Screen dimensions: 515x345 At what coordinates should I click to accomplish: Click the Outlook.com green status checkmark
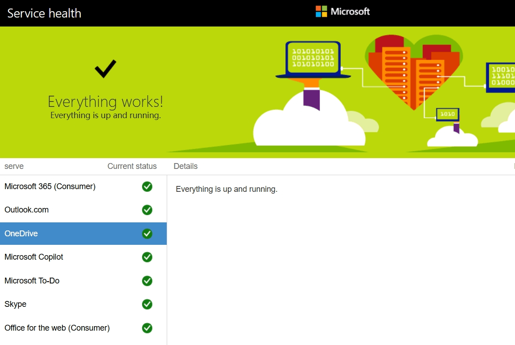(x=147, y=210)
